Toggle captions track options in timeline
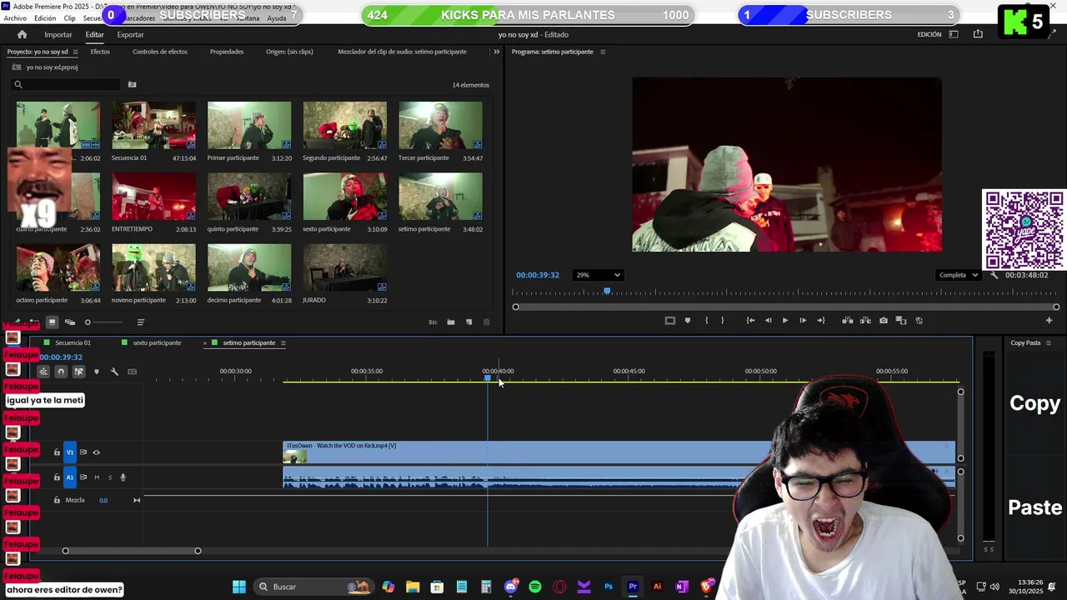Image resolution: width=1067 pixels, height=600 pixels. pyautogui.click(x=132, y=372)
